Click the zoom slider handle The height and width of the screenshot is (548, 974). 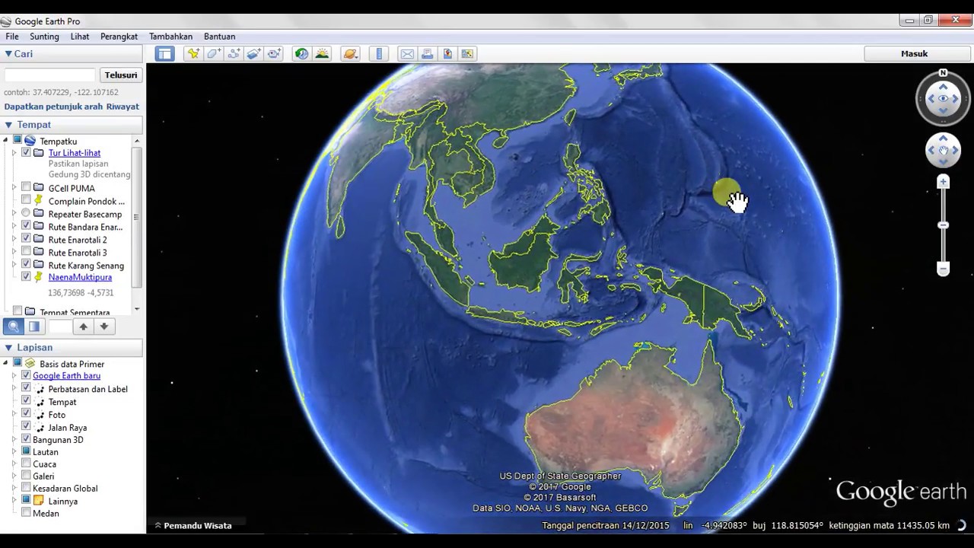click(x=943, y=225)
